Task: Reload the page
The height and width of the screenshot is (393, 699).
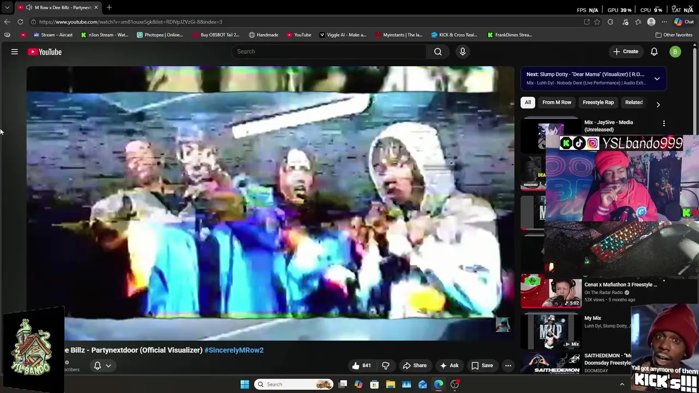Action: [20, 22]
